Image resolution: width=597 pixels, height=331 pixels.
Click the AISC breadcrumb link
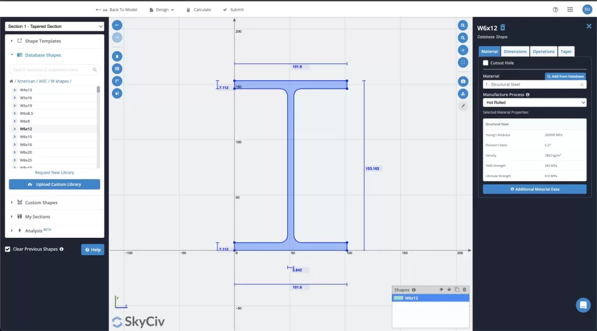tap(43, 81)
